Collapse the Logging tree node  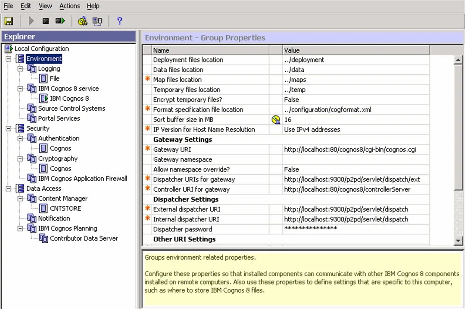point(20,69)
